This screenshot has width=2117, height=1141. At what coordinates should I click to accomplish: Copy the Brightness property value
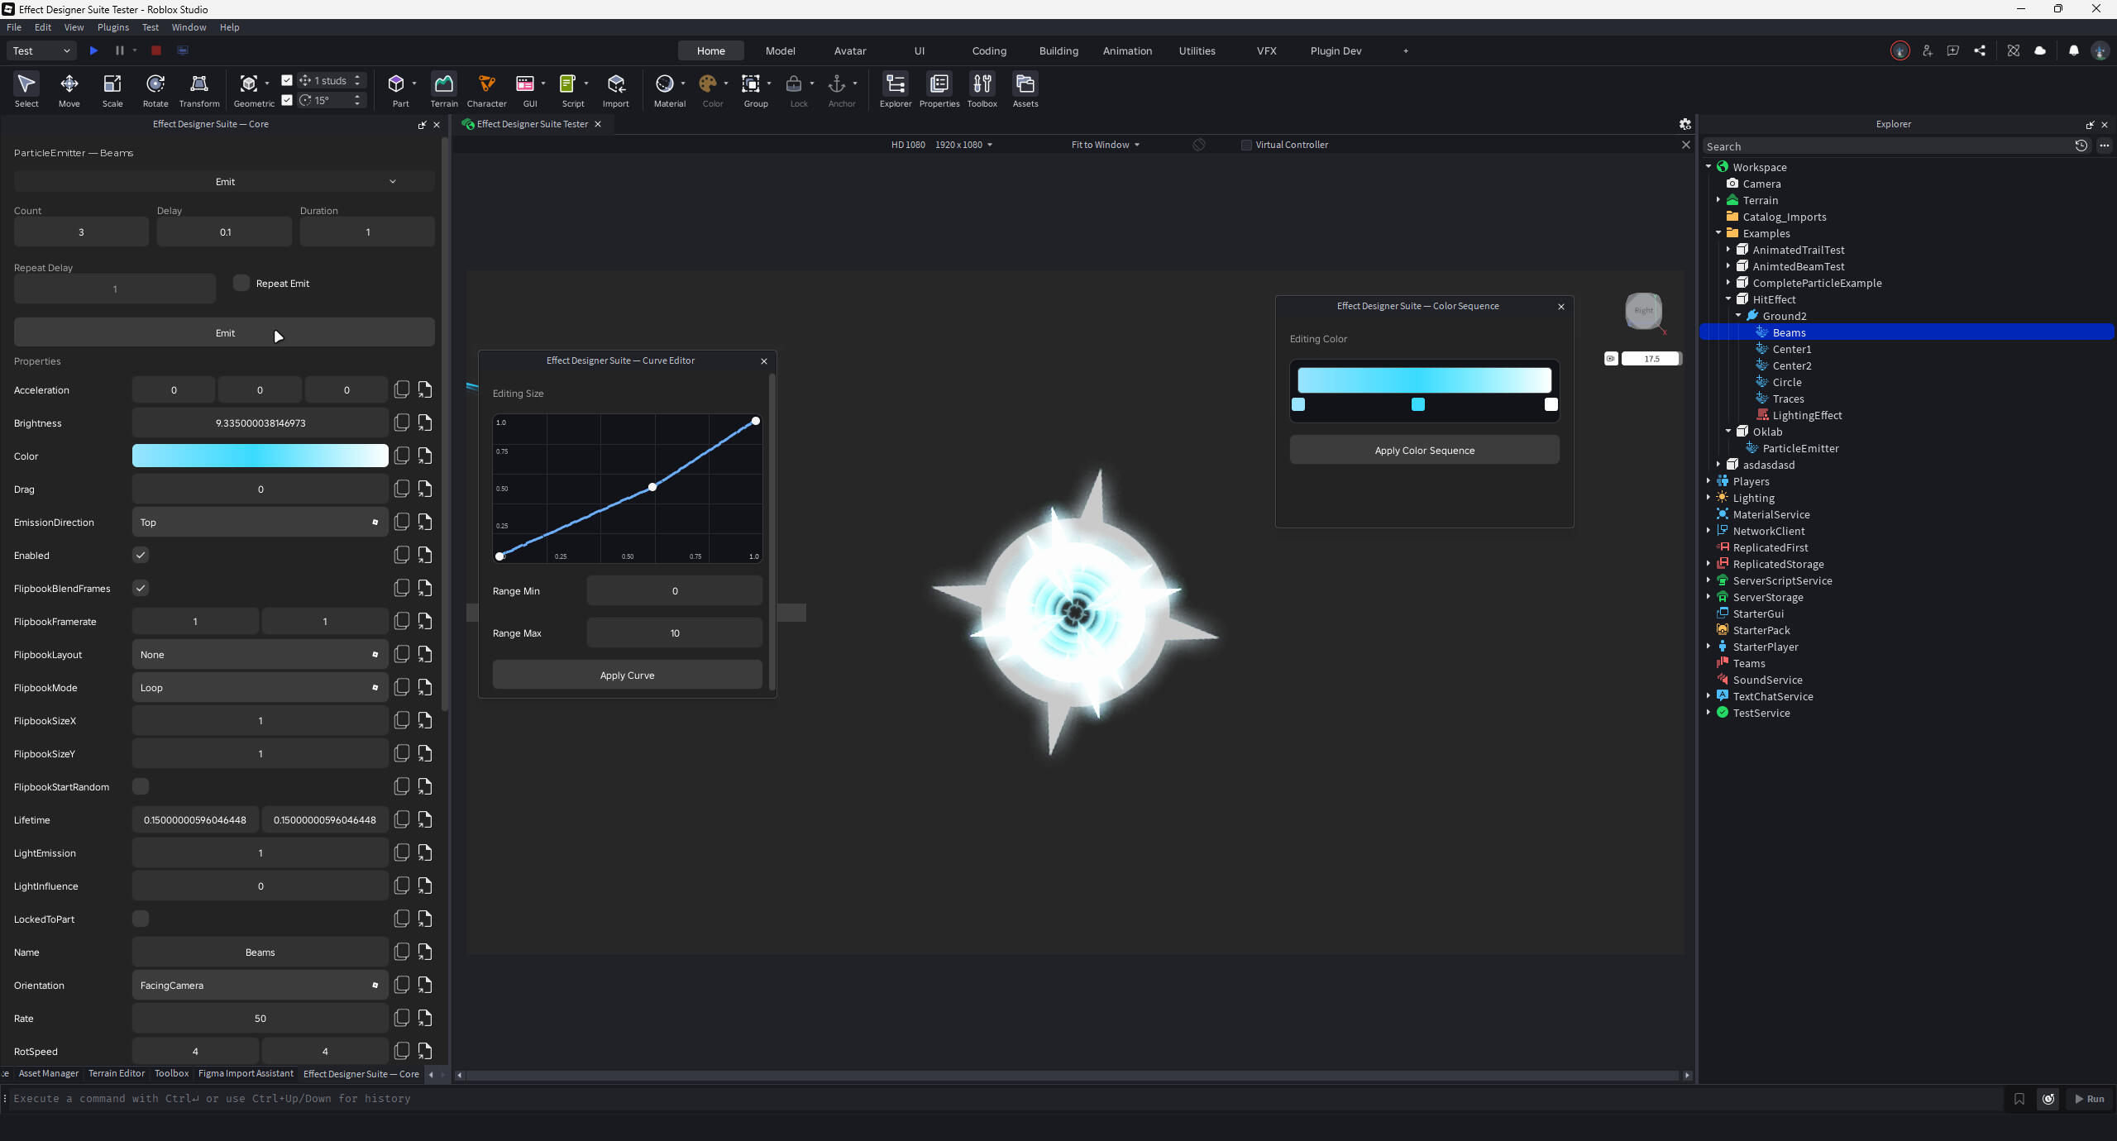(x=402, y=423)
